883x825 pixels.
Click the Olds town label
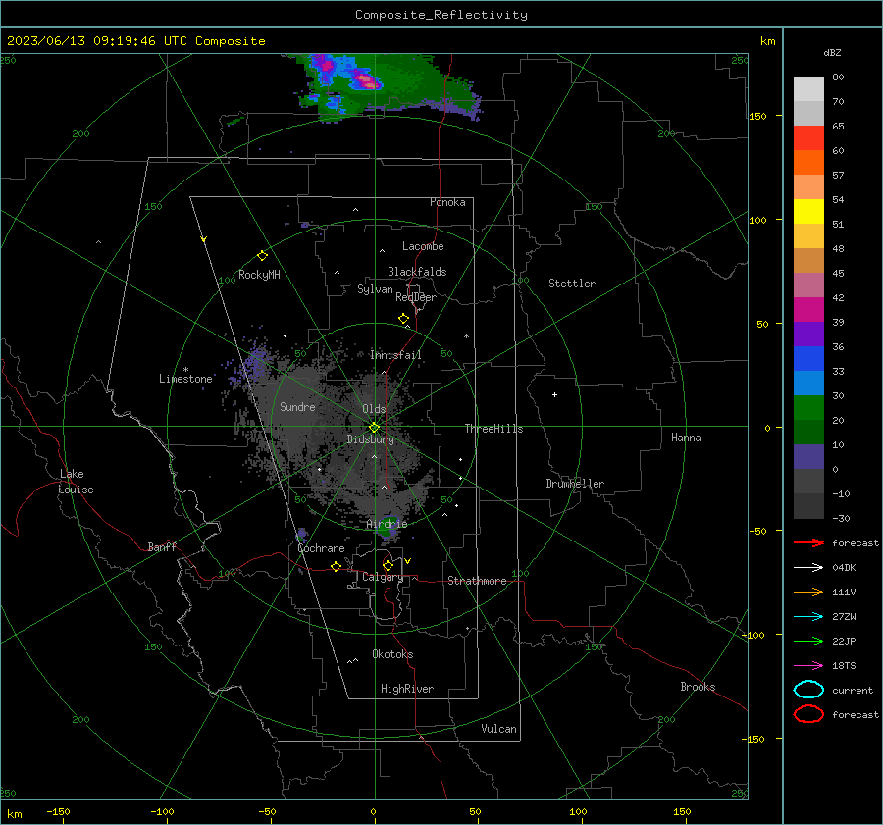(x=374, y=409)
